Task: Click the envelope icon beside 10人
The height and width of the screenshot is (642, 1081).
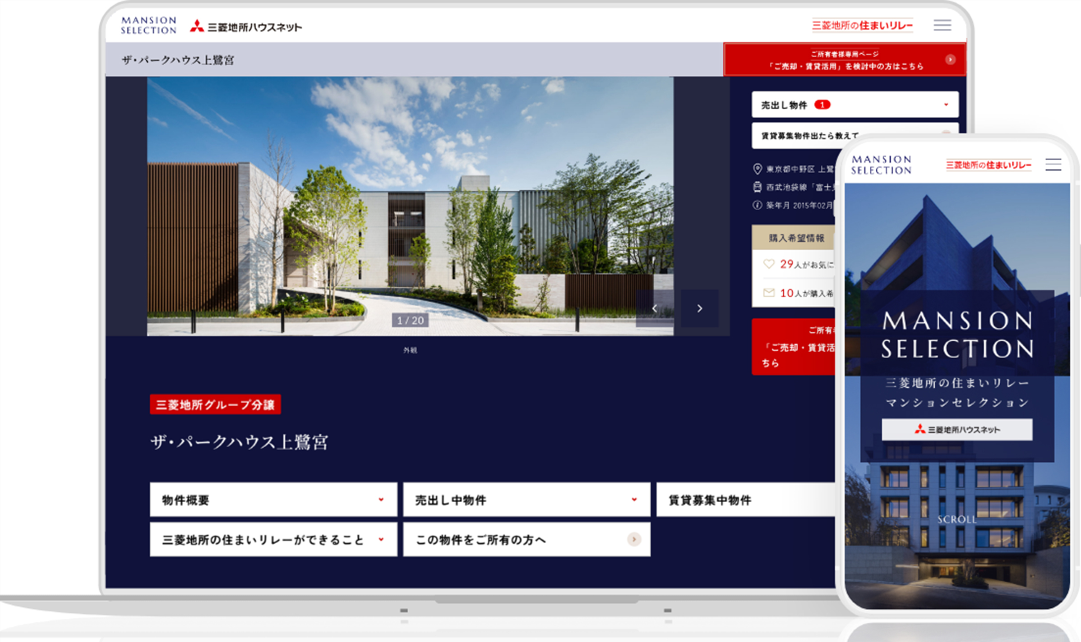Action: click(x=769, y=293)
